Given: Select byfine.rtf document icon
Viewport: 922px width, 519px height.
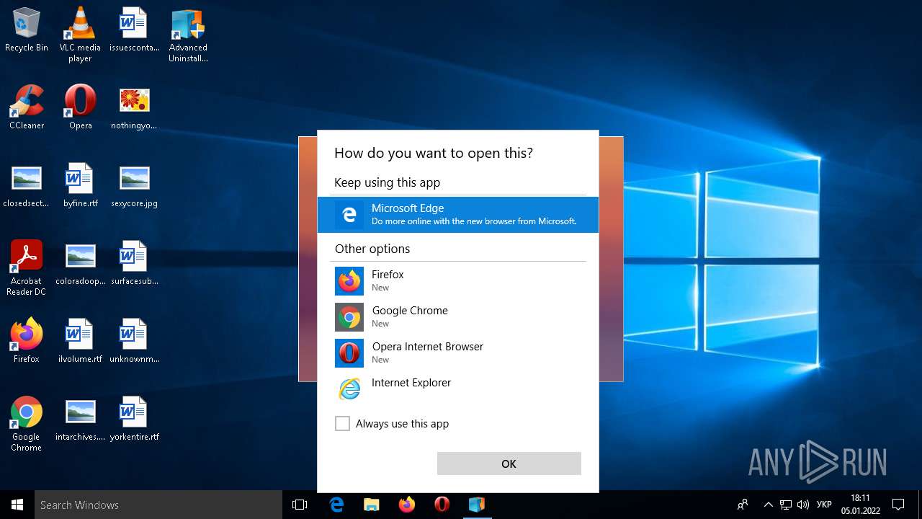Looking at the screenshot, I should (x=80, y=185).
